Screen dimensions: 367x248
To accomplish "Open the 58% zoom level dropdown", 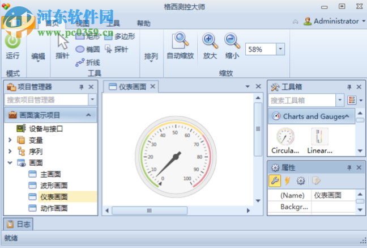I will 280,49.
